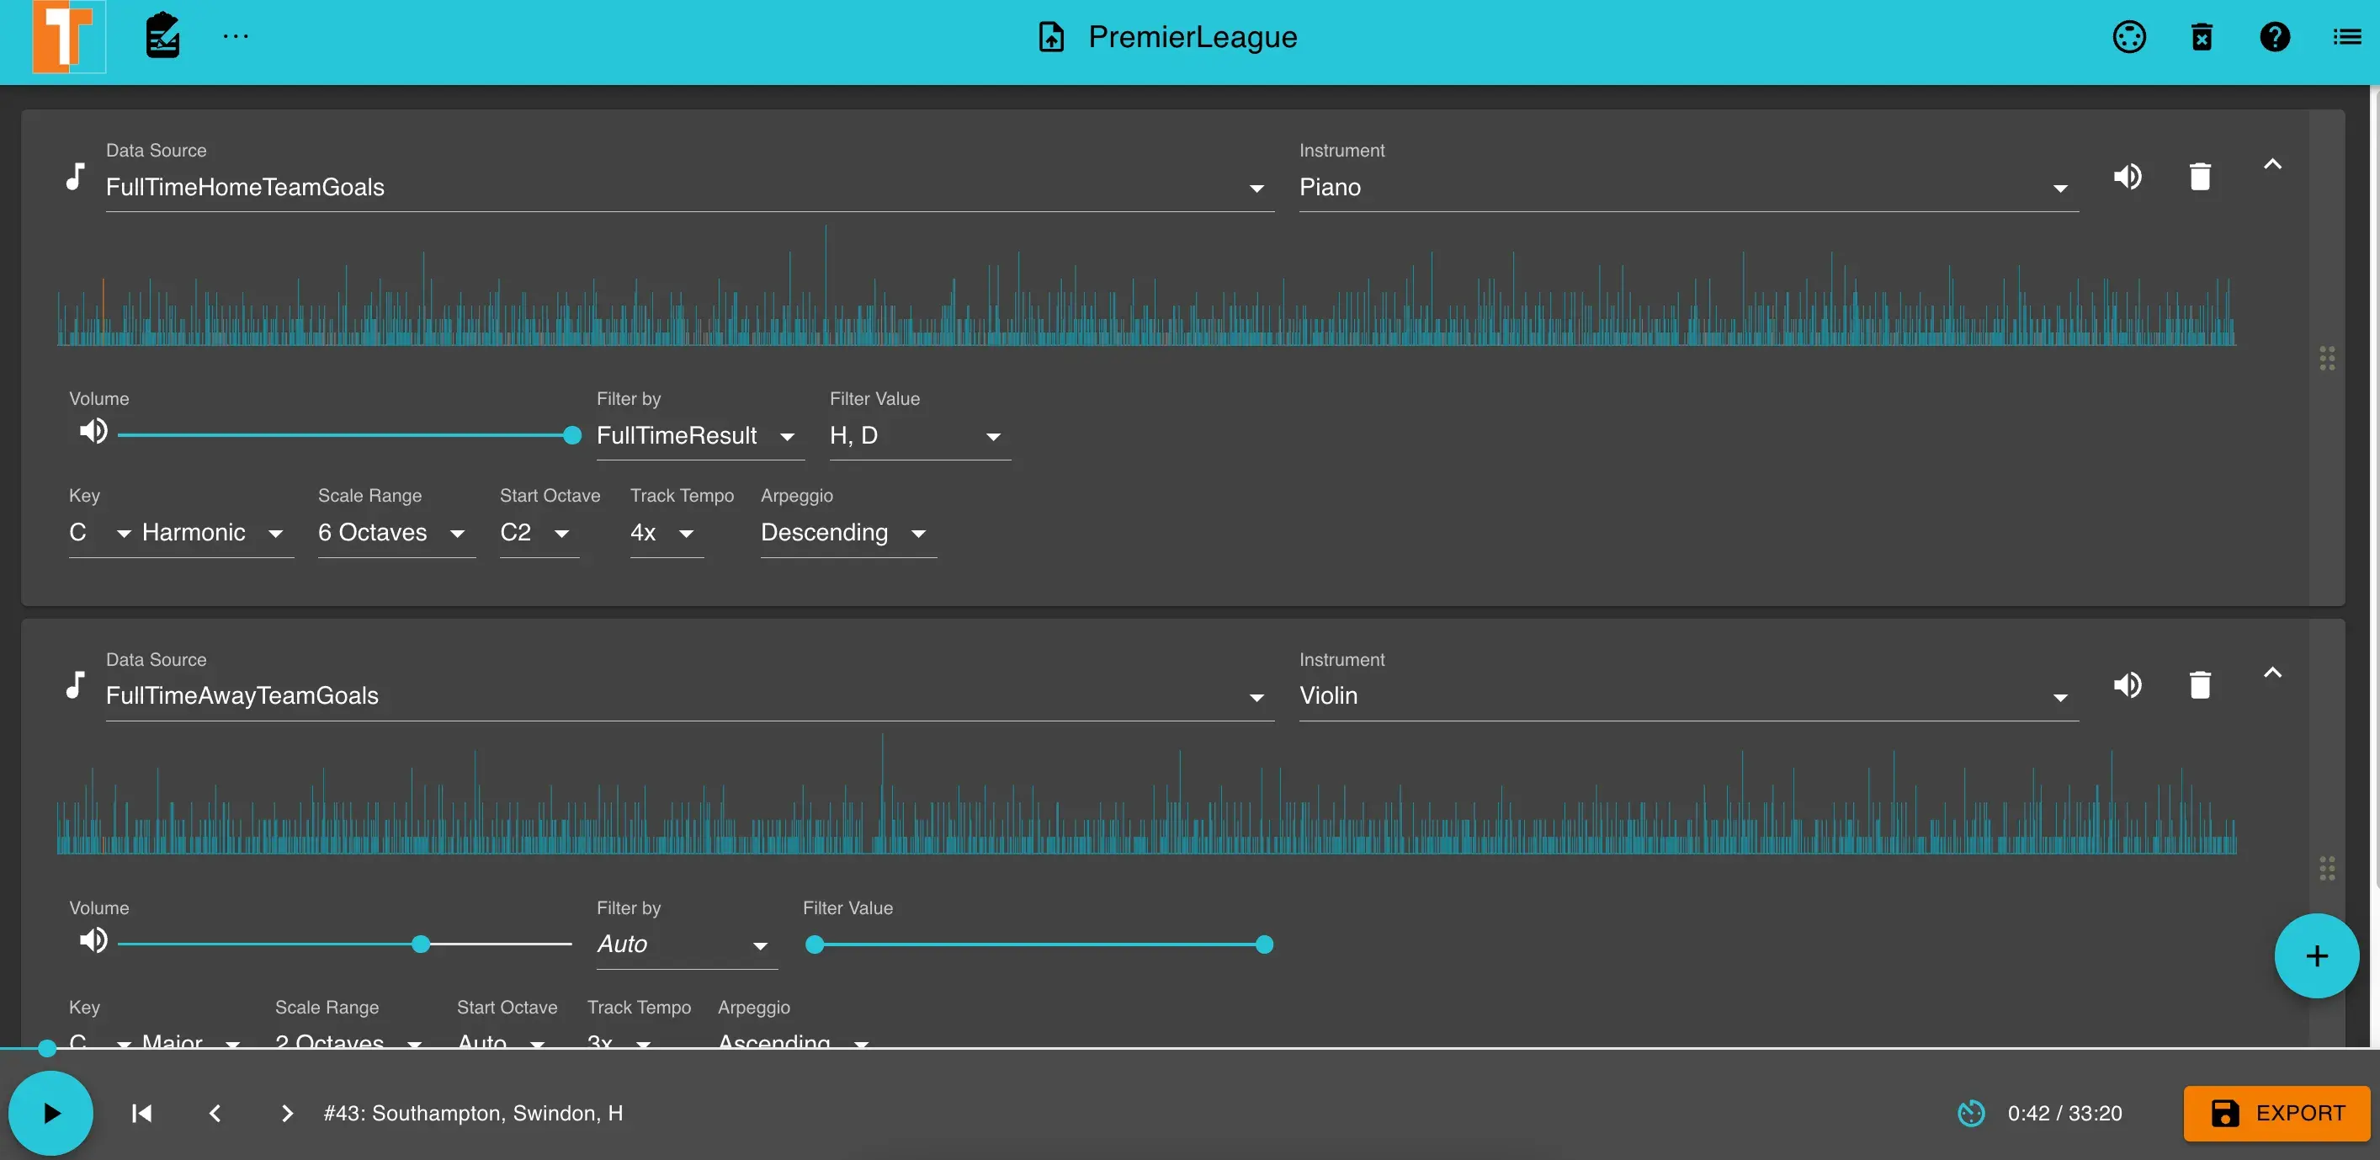Click the Add new track plus button

coord(2316,954)
